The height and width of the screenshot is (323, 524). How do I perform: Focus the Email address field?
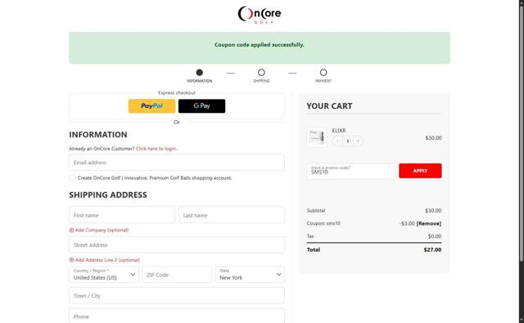point(177,163)
